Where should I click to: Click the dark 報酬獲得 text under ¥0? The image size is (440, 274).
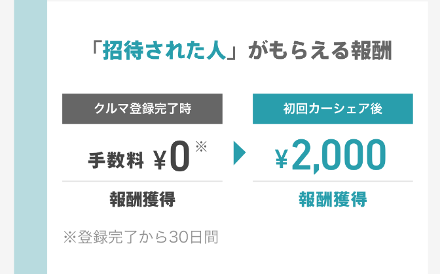[x=142, y=199]
